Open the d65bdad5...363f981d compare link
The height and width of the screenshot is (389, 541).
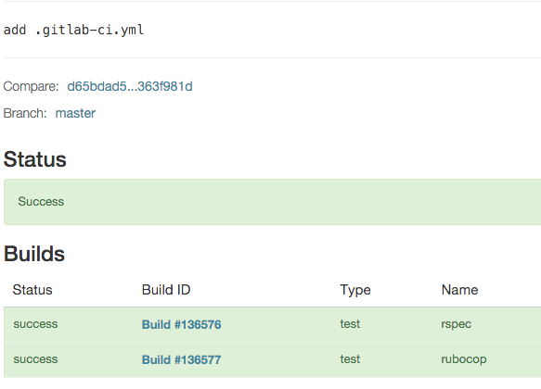(130, 86)
